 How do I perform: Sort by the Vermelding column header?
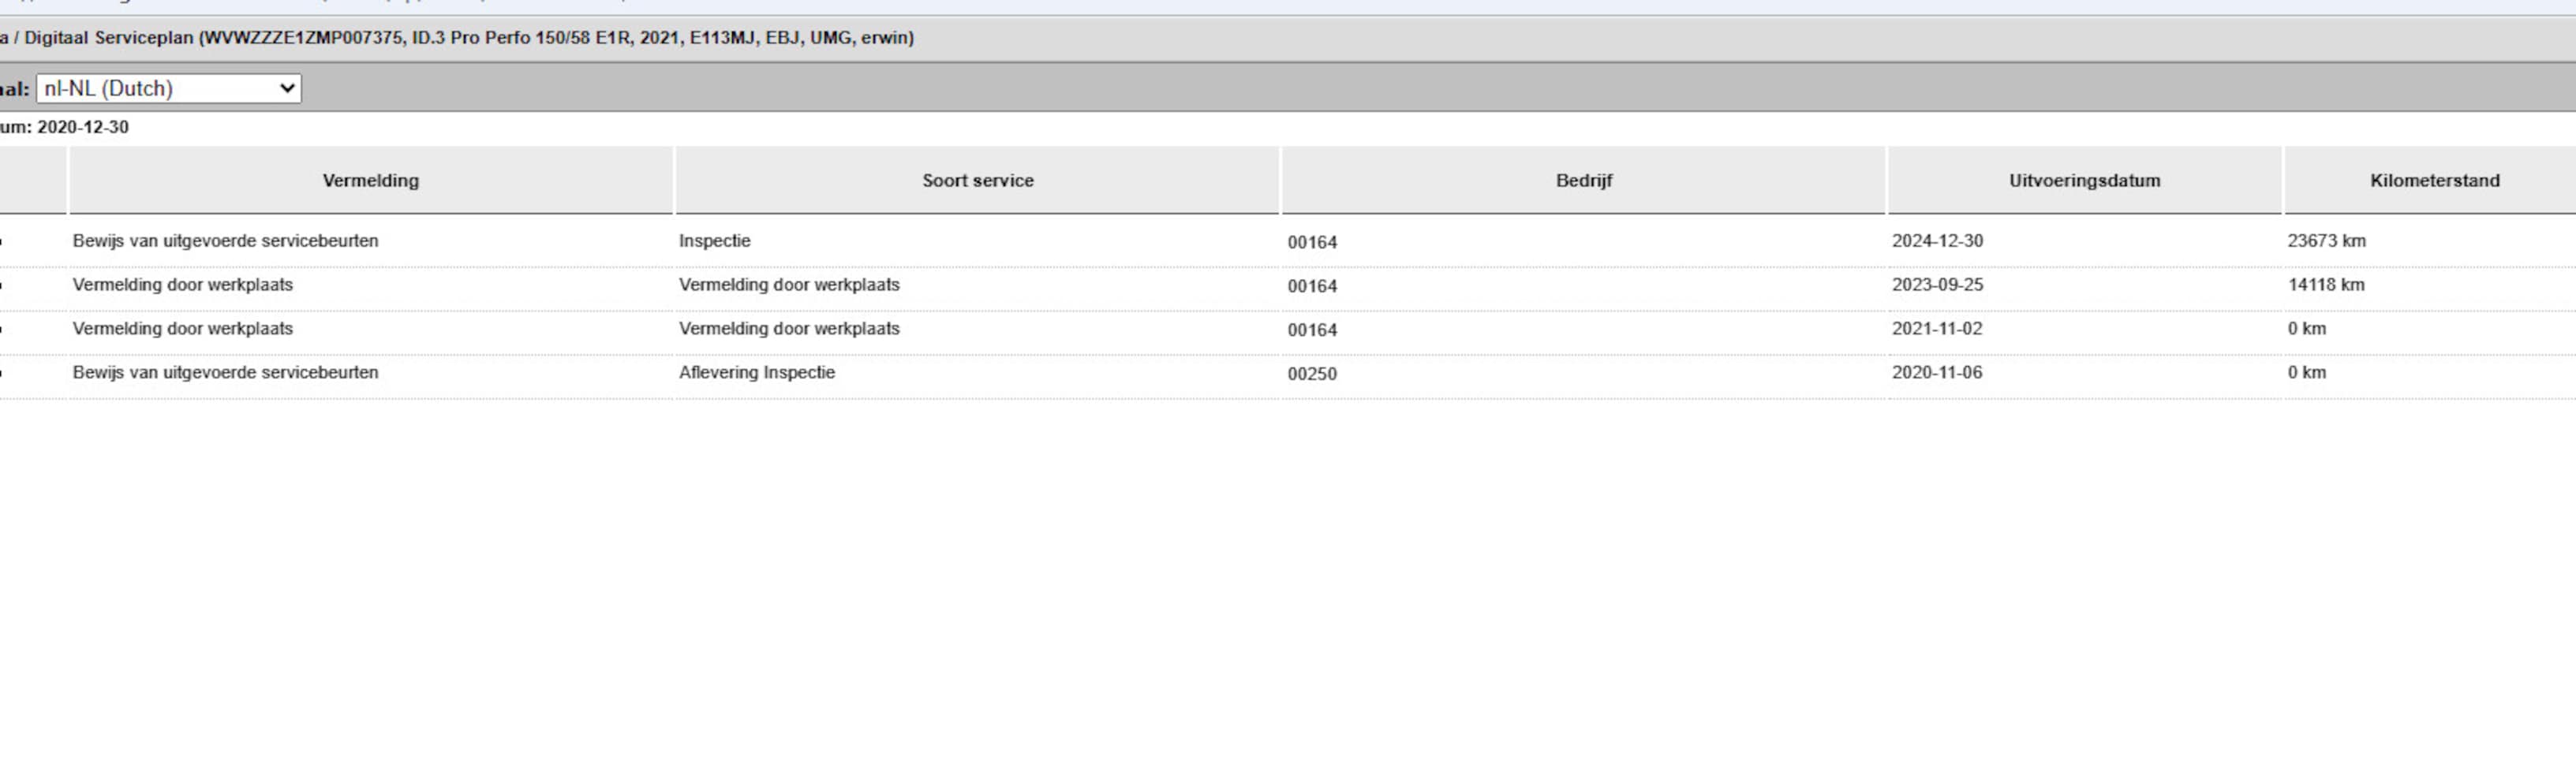pos(370,181)
